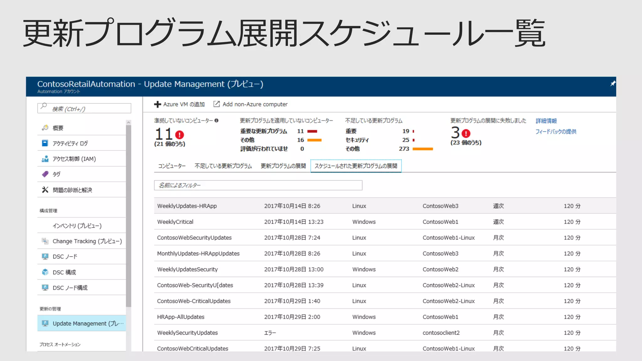
Task: Click red alert icon next to 11
Action: point(179,135)
